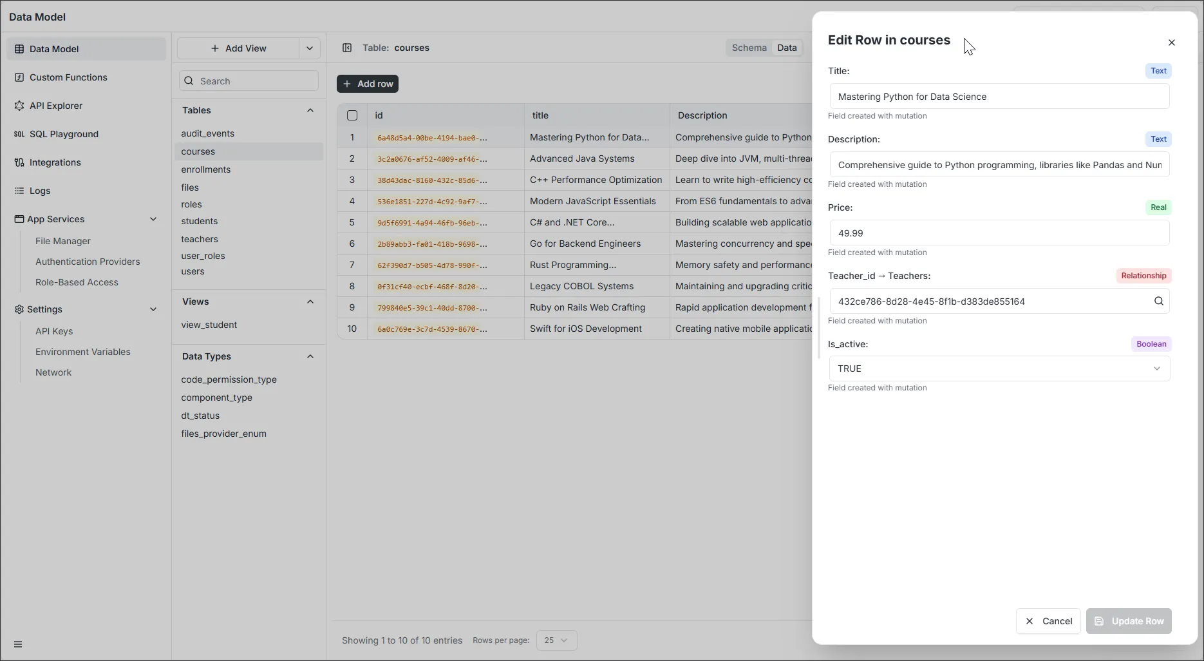The height and width of the screenshot is (661, 1204).
Task: Click the SQL Playground icon
Action: coord(19,134)
